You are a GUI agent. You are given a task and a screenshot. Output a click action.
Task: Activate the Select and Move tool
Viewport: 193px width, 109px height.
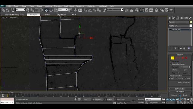pos(47,10)
